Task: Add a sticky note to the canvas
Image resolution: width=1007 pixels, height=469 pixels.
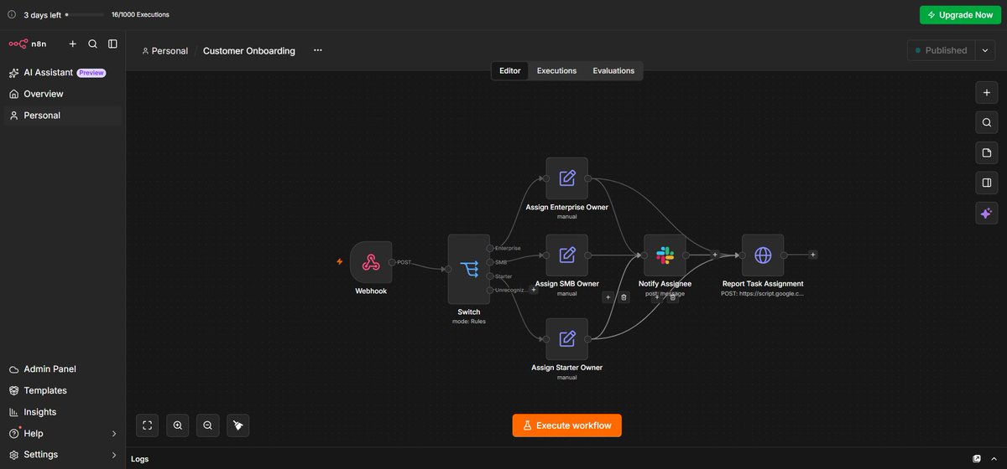Action: pyautogui.click(x=987, y=153)
